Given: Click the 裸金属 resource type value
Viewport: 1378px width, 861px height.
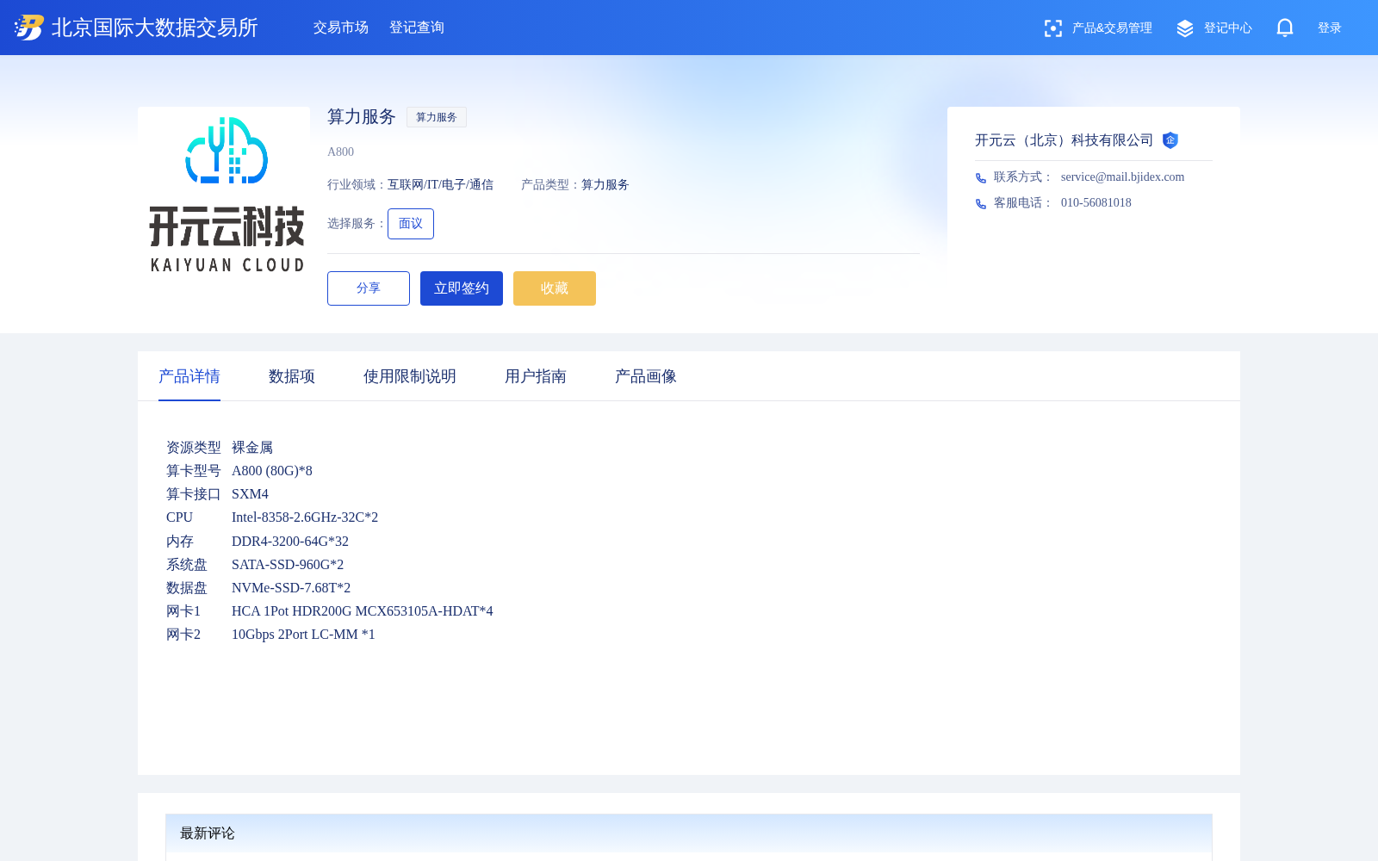Looking at the screenshot, I should [x=252, y=448].
